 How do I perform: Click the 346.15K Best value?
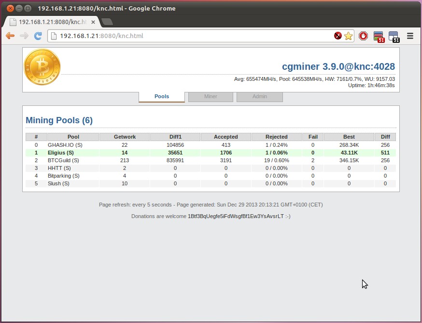(349, 160)
